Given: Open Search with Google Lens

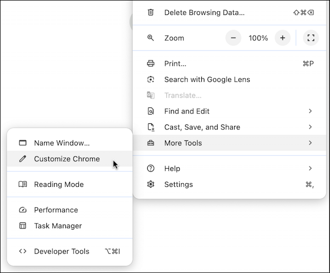Looking at the screenshot, I should click(230, 79).
